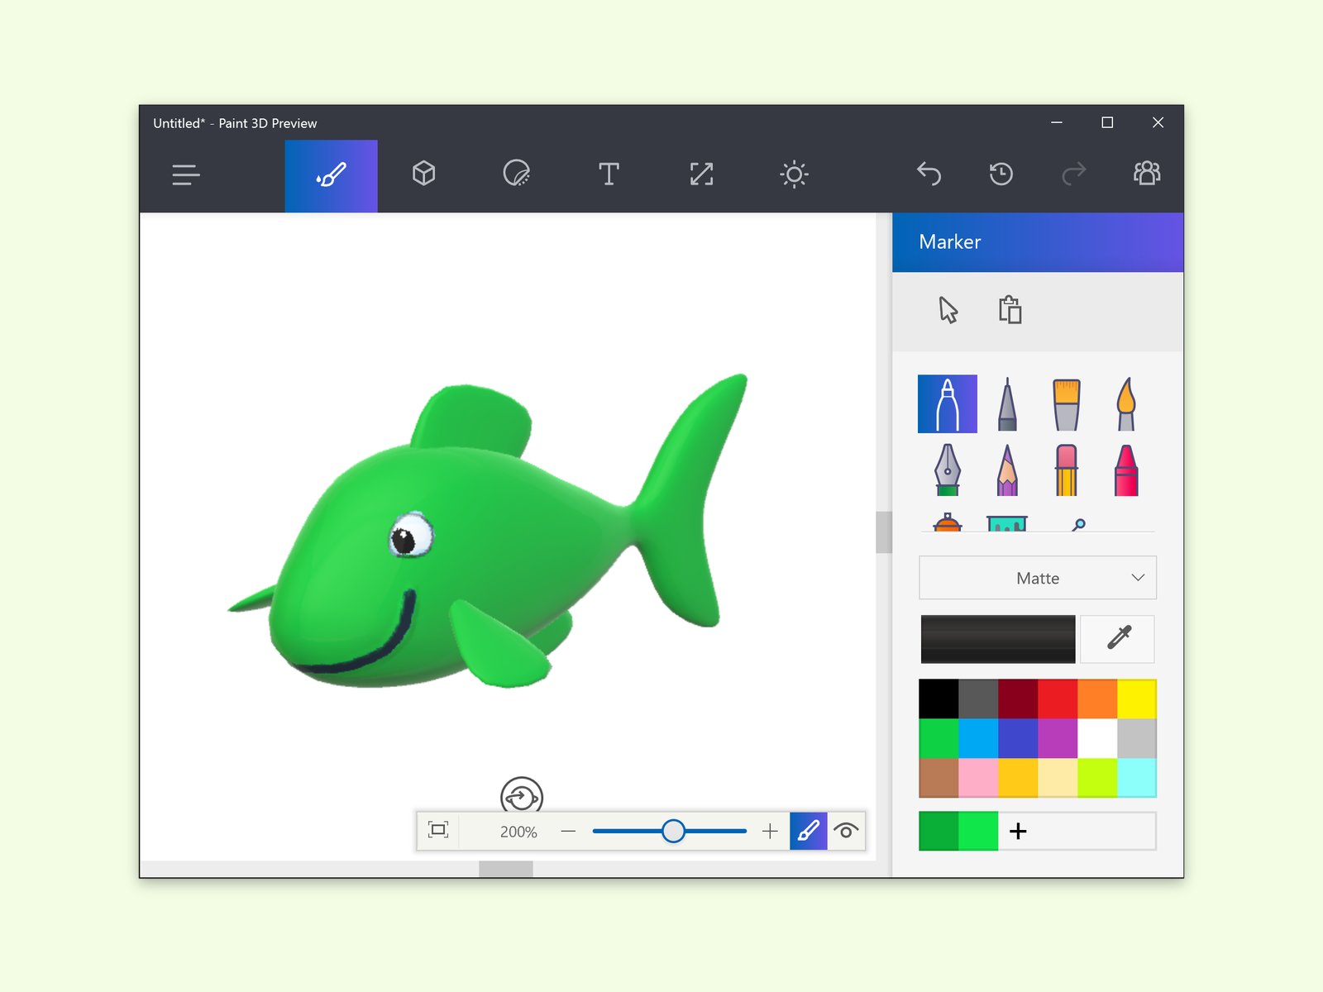The image size is (1323, 992).
Task: Click the fit-to-screen zoom icon
Action: (438, 830)
